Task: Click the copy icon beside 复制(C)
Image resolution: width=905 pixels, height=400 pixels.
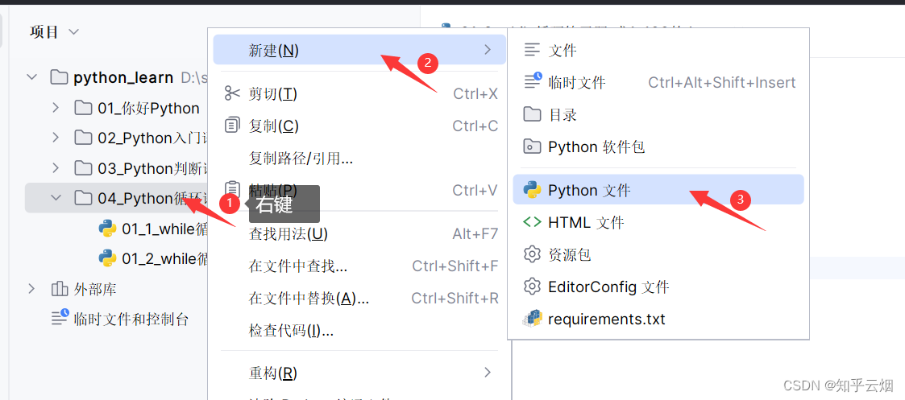Action: click(232, 125)
